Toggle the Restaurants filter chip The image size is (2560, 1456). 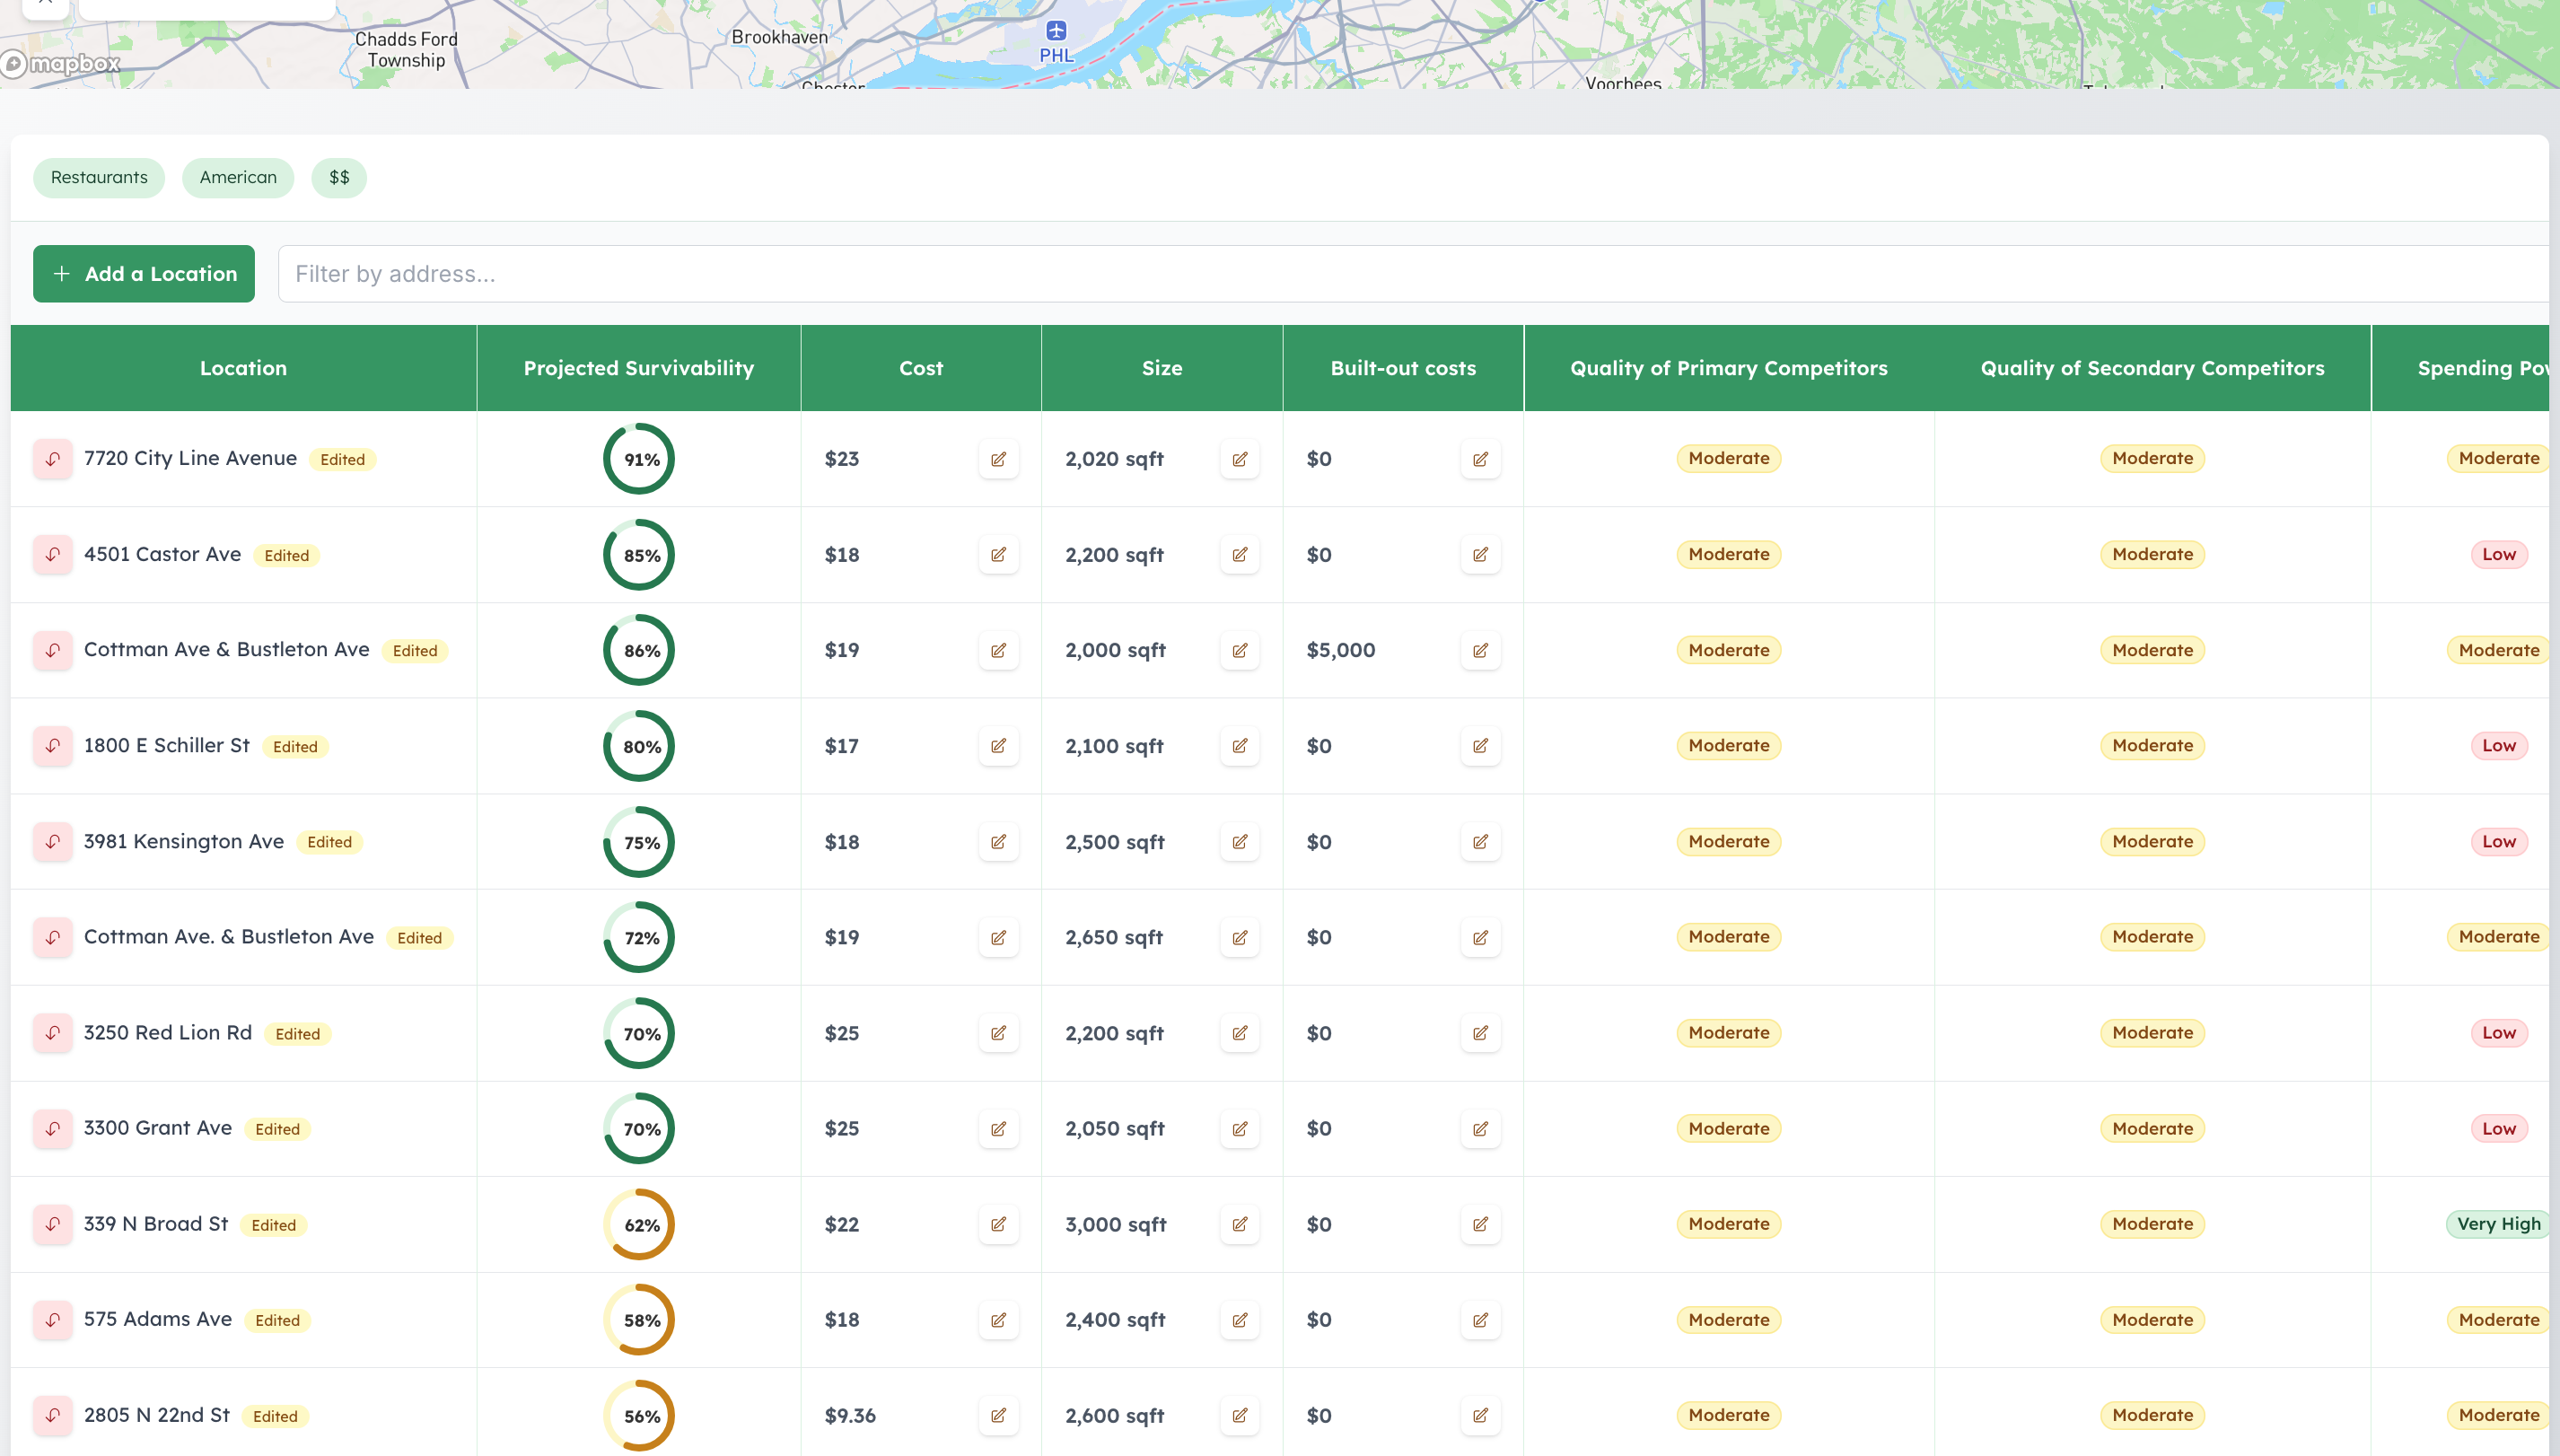coord(98,177)
